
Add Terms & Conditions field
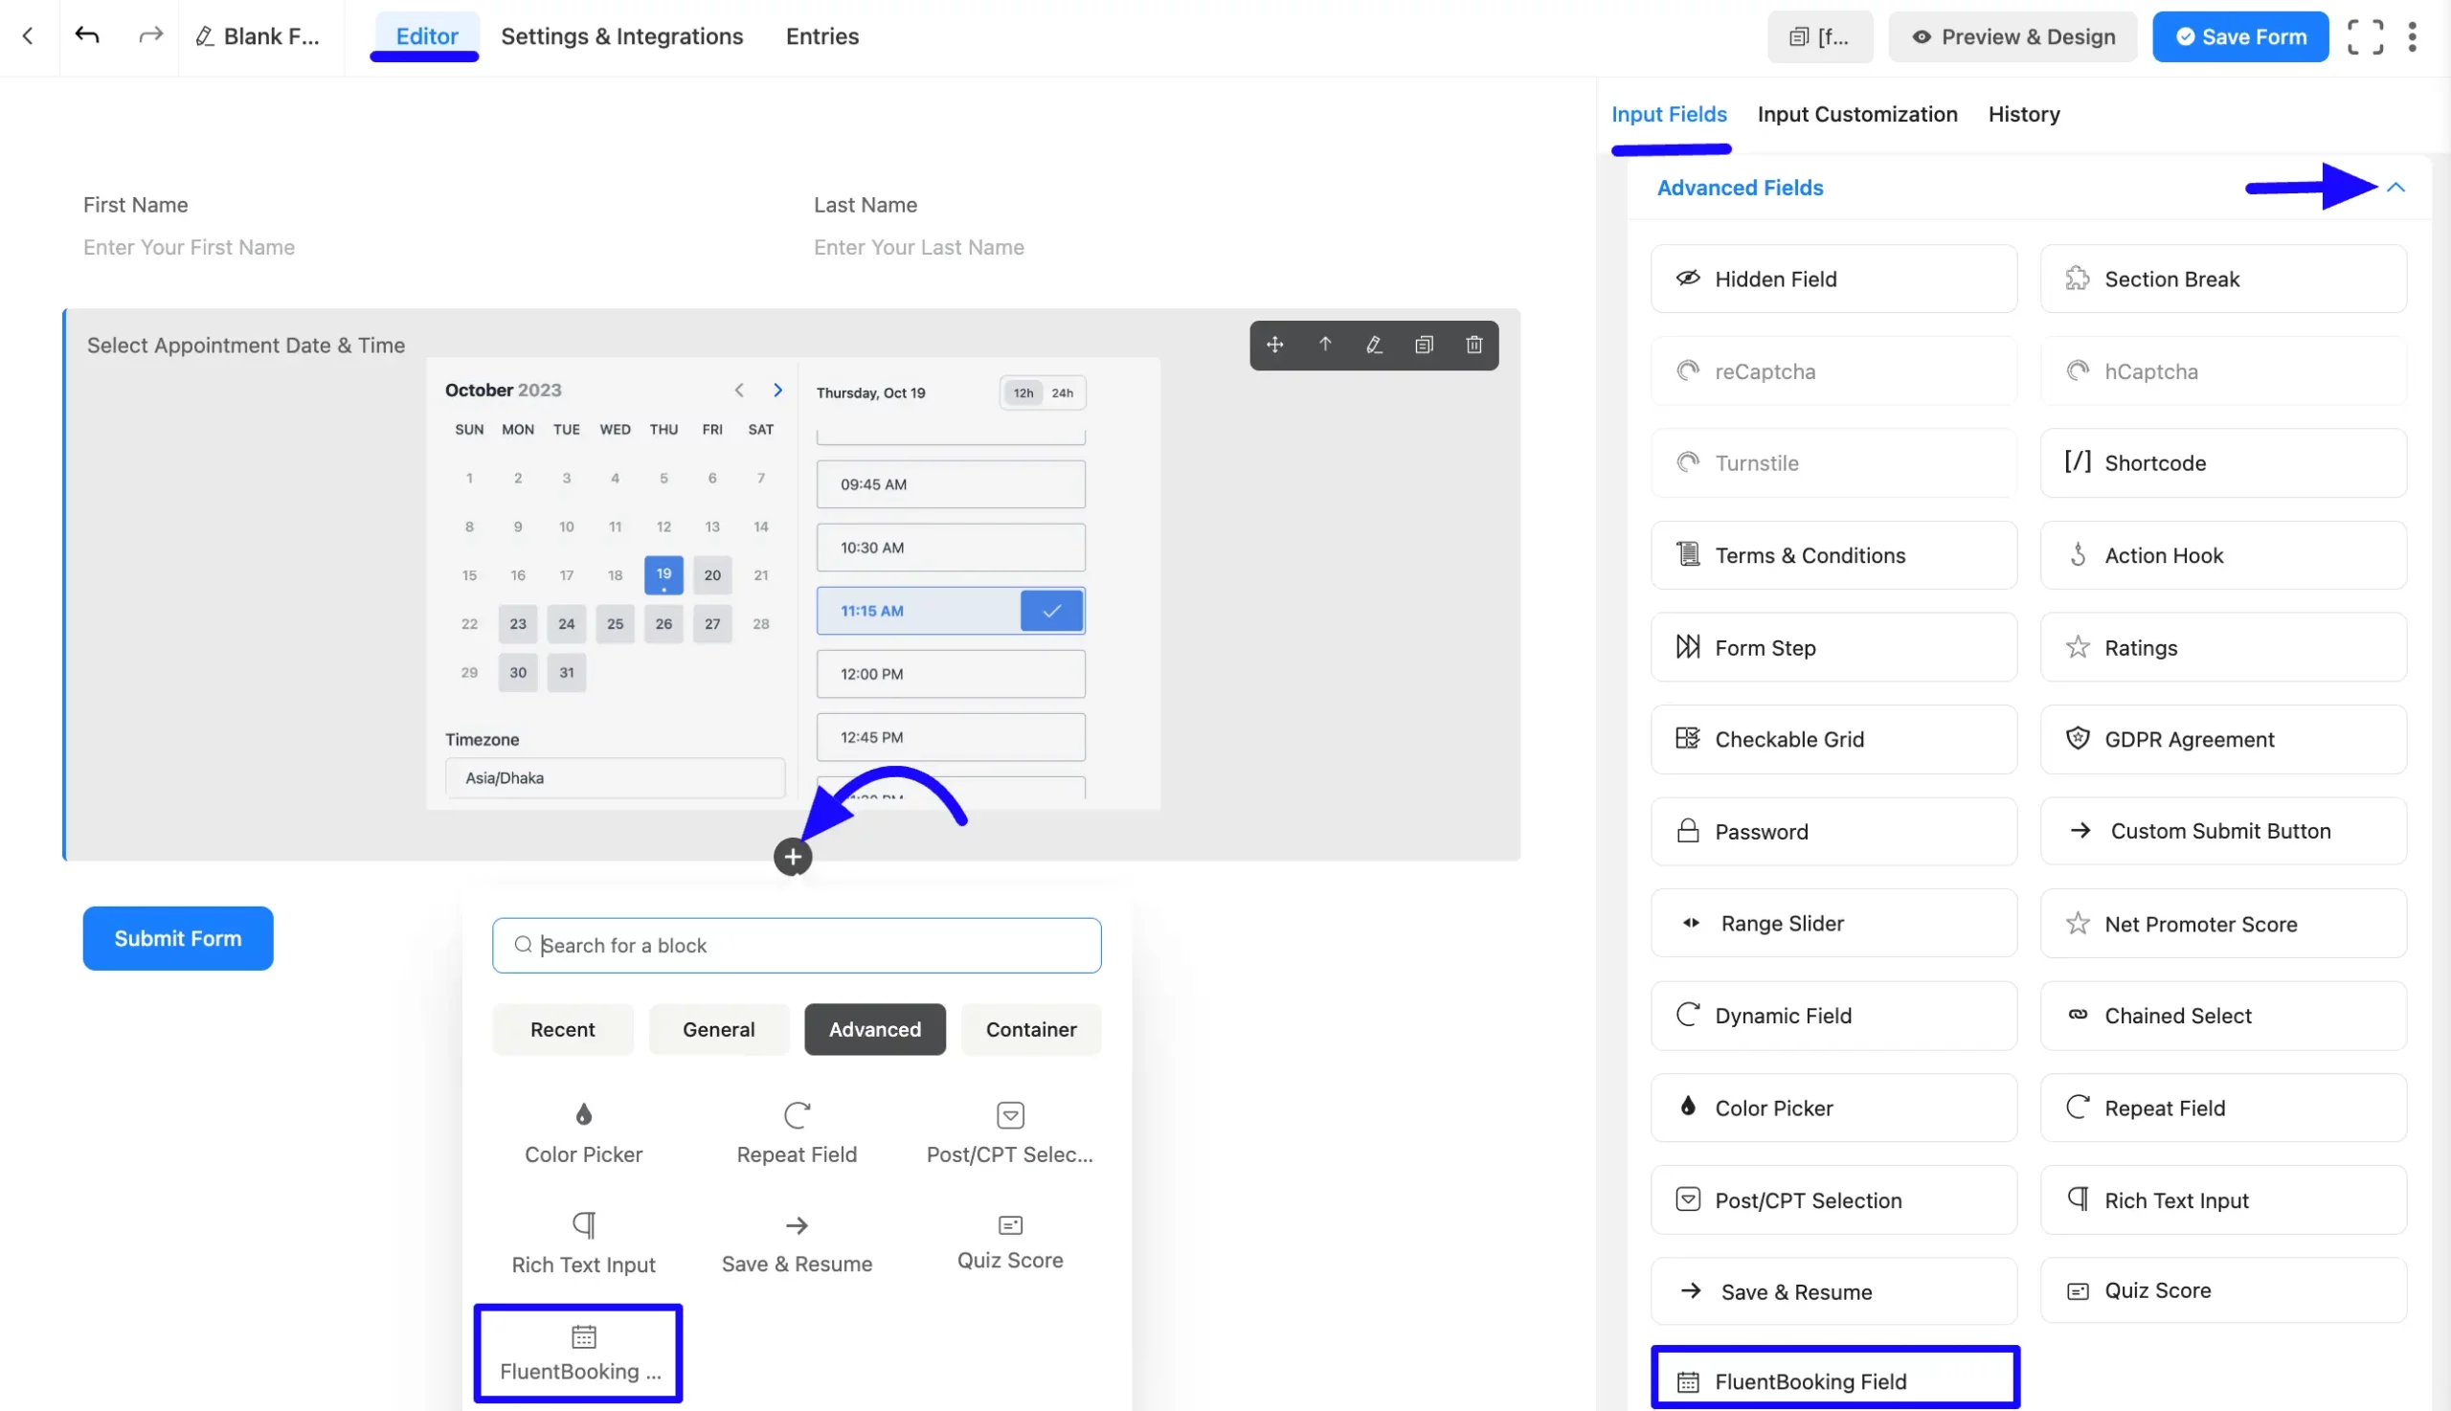click(1833, 555)
